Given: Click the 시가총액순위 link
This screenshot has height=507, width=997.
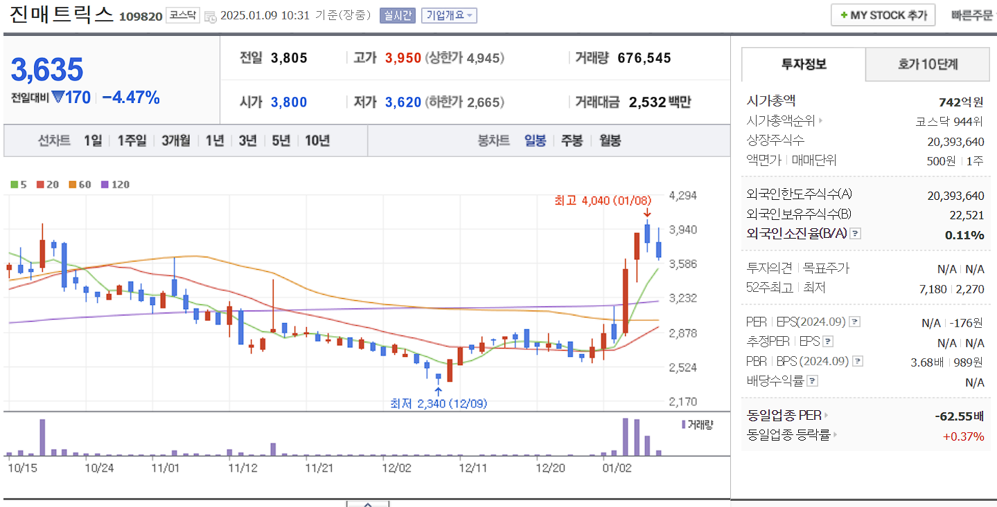Looking at the screenshot, I should click(781, 121).
